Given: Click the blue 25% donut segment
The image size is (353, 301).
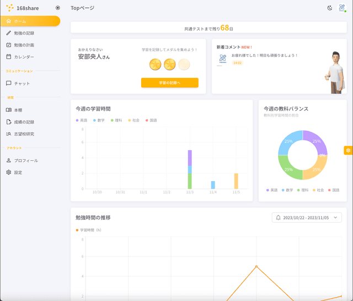Looking at the screenshot, I should [x=288, y=141].
